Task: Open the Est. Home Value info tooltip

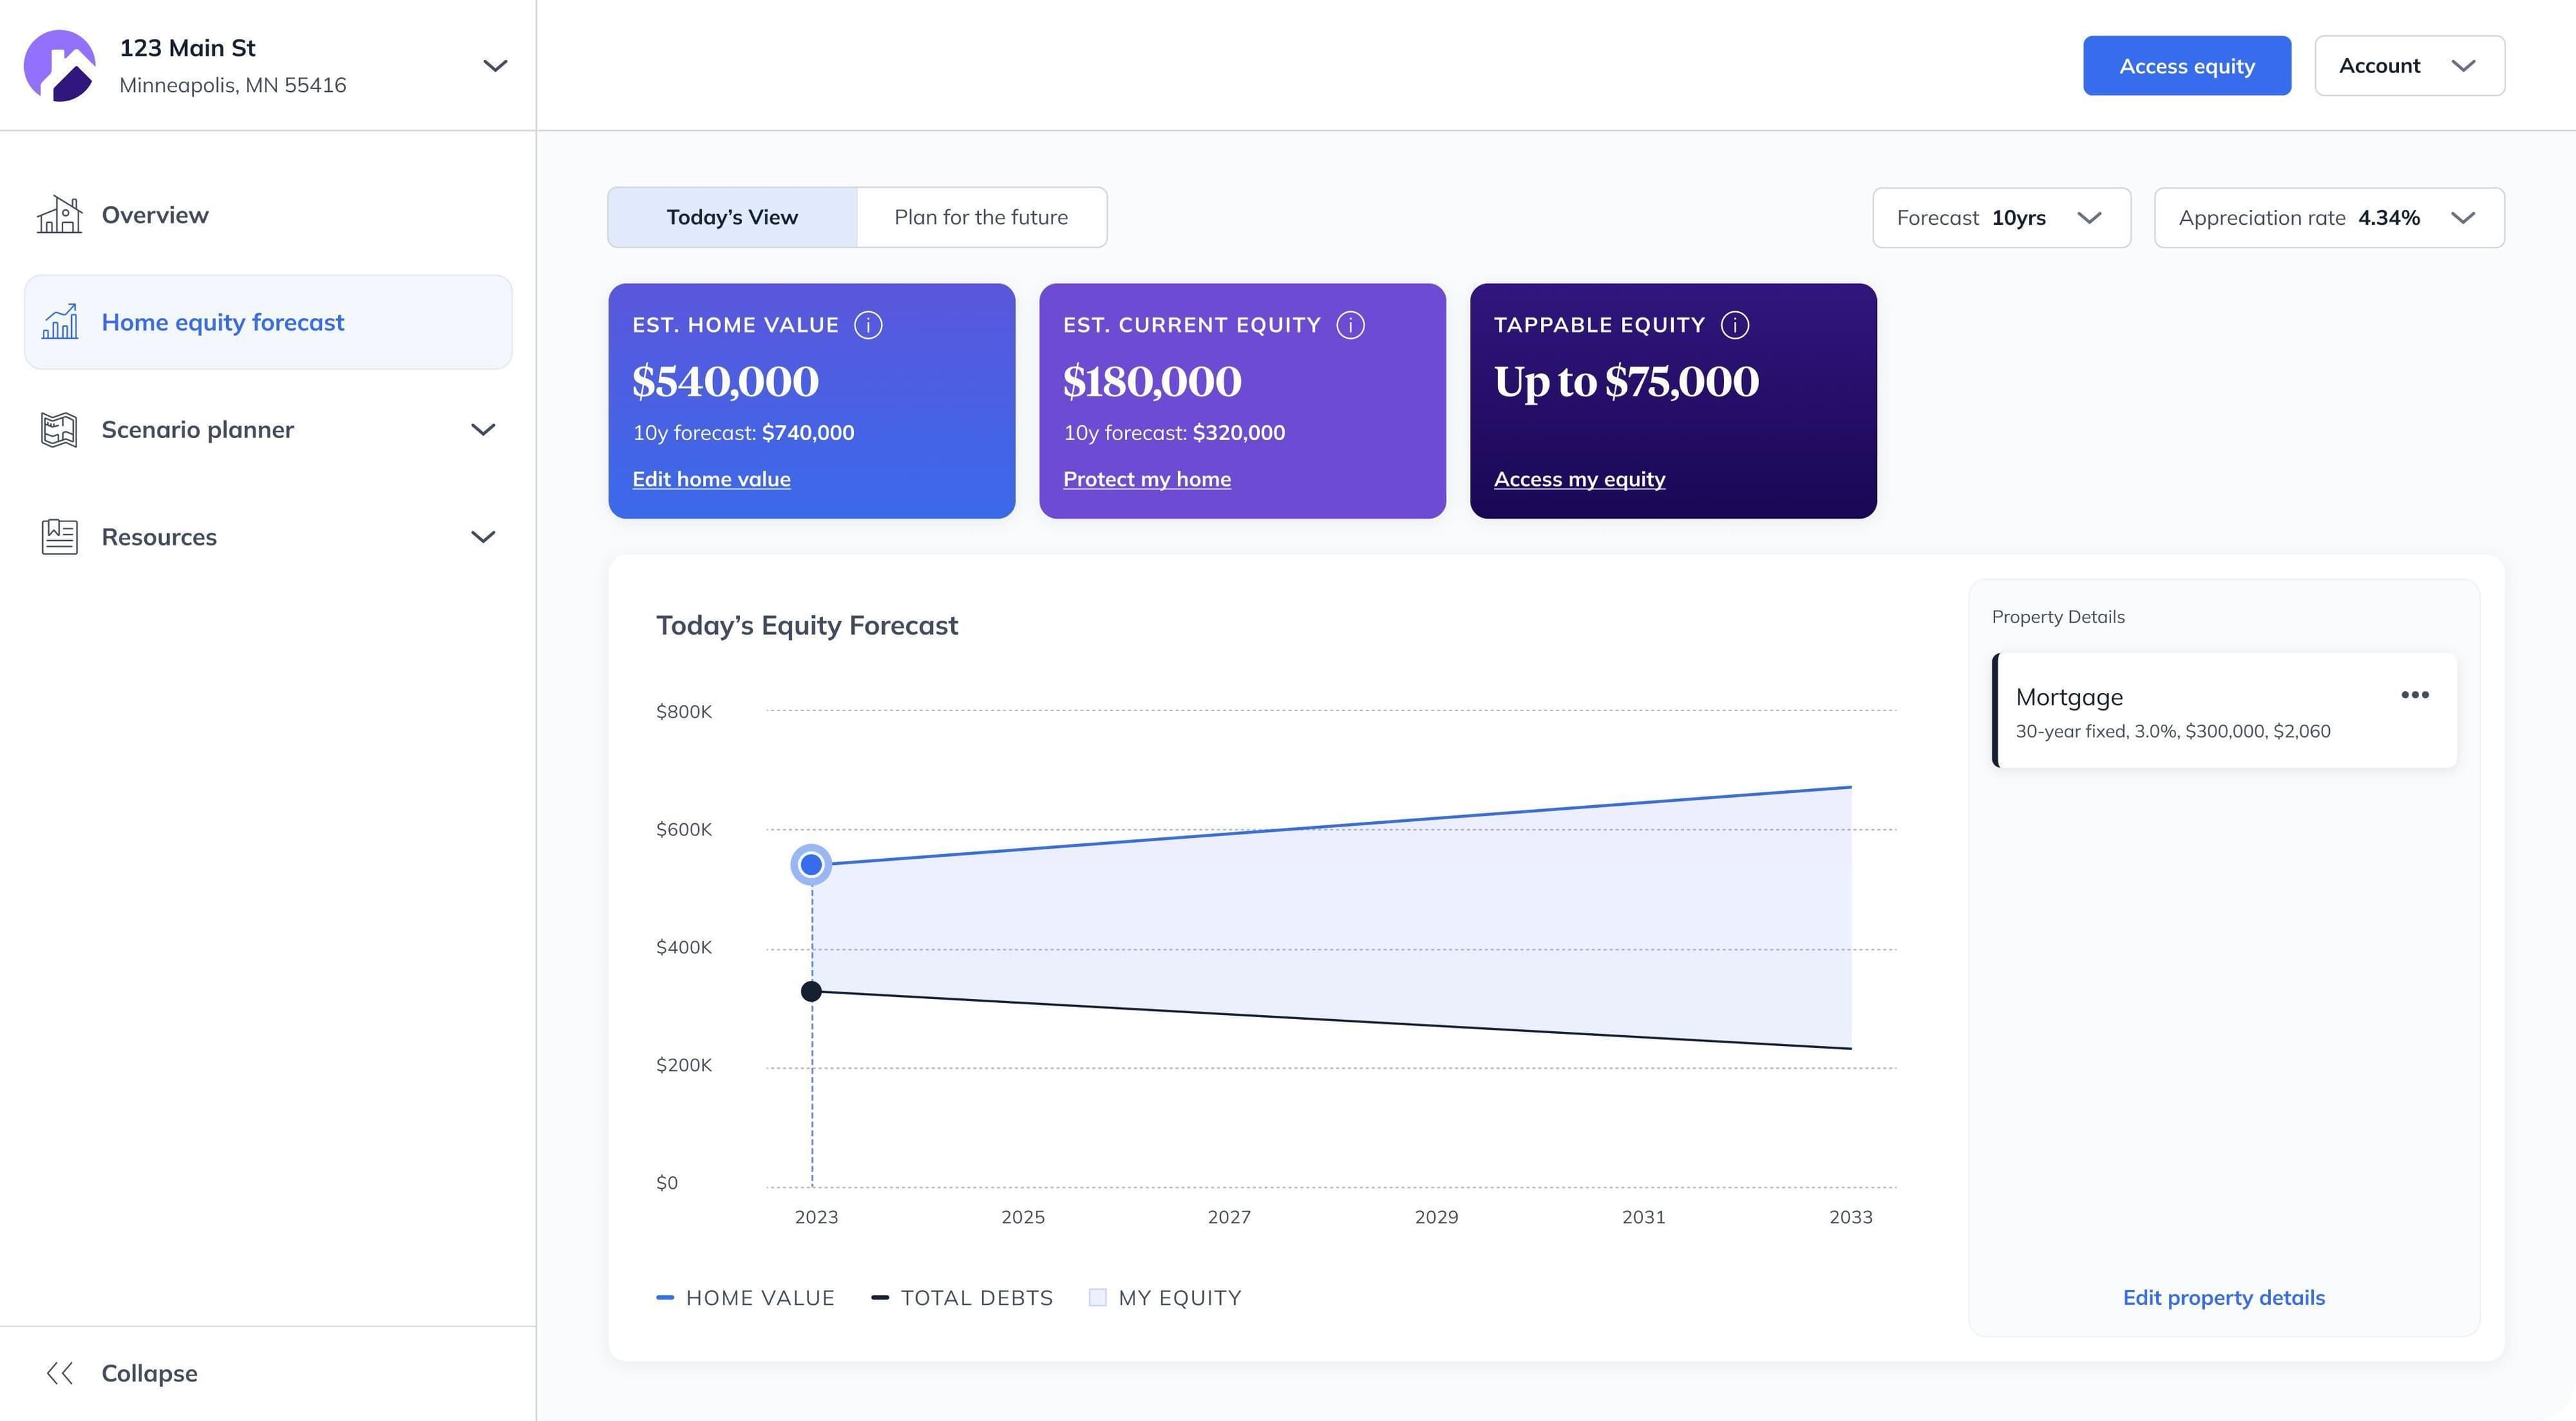Action: tap(869, 324)
